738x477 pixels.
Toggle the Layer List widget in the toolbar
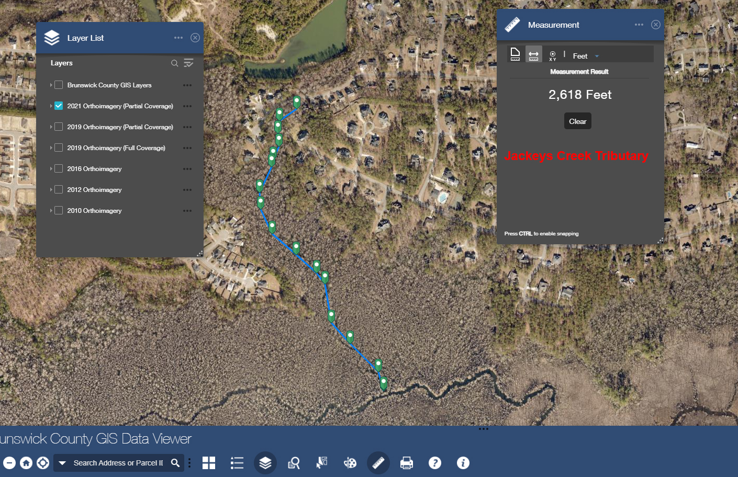[265, 463]
